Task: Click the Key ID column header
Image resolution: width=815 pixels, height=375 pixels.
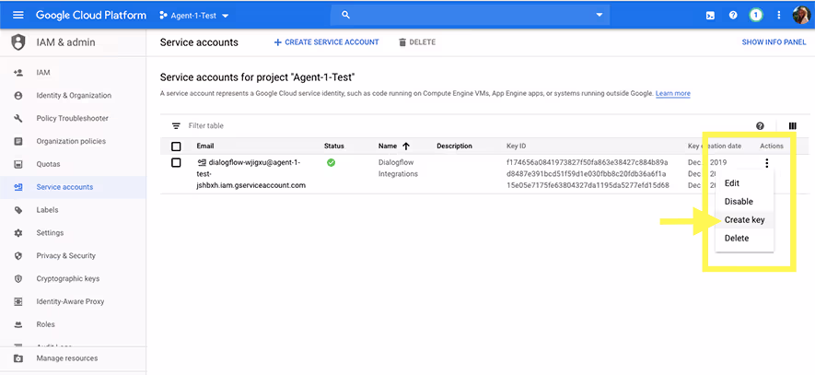Action: click(x=516, y=146)
